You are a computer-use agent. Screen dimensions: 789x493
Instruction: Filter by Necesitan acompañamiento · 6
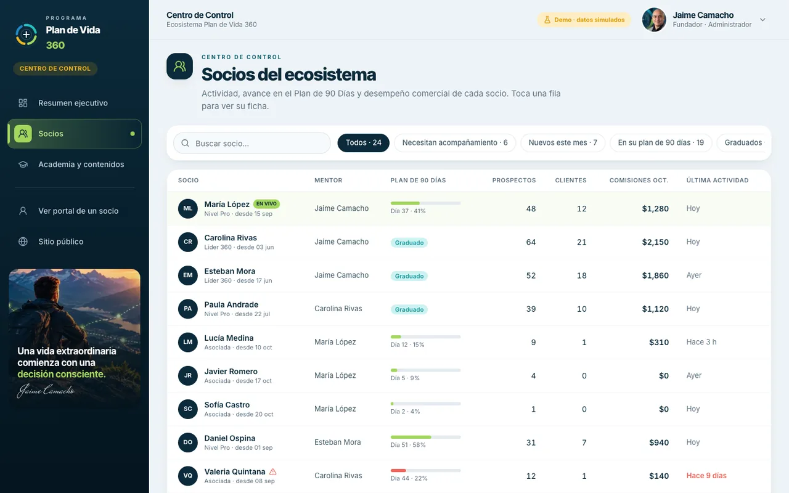pyautogui.click(x=455, y=143)
